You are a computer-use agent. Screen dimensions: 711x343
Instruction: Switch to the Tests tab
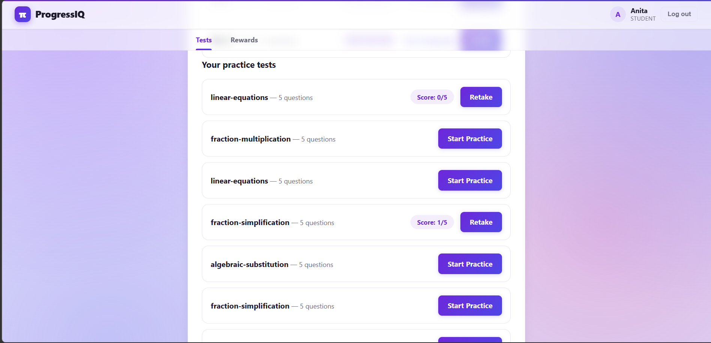click(x=204, y=40)
